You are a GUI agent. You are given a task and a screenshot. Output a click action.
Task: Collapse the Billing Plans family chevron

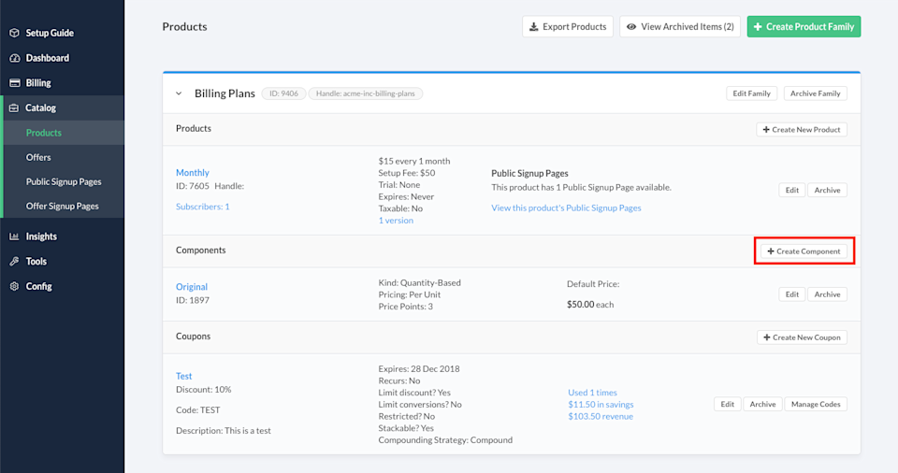coord(179,93)
